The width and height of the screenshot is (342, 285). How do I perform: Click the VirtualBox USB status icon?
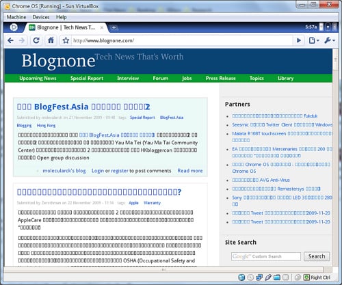coord(268,277)
